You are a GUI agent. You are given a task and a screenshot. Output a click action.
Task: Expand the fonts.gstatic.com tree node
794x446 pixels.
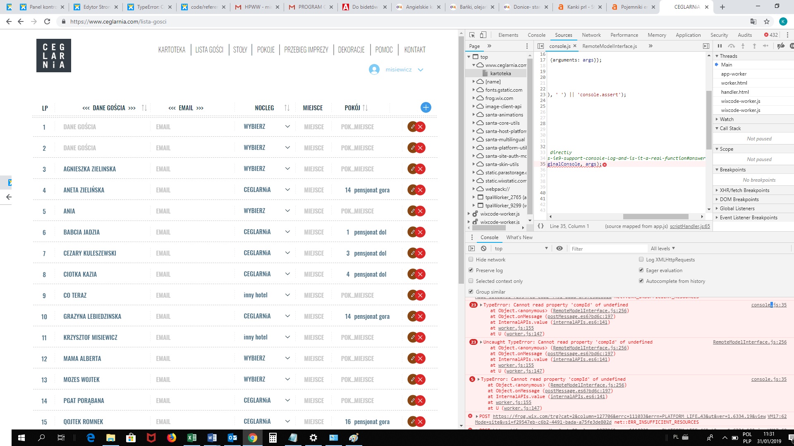pos(474,90)
